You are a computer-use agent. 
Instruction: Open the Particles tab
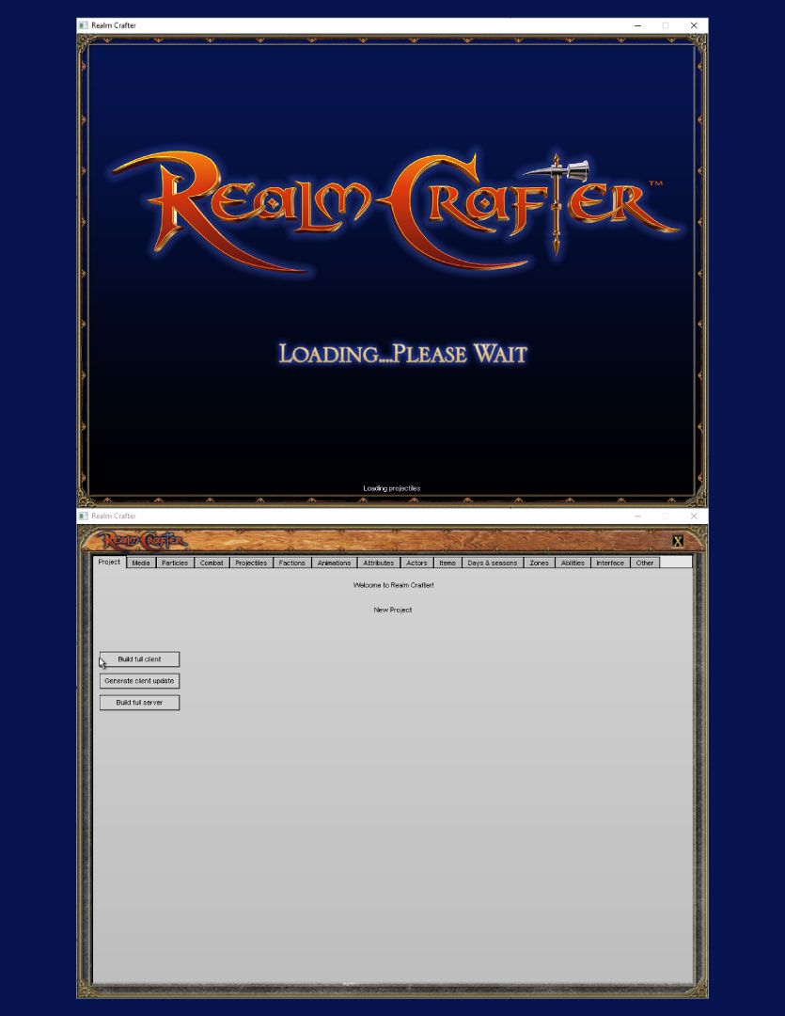175,564
